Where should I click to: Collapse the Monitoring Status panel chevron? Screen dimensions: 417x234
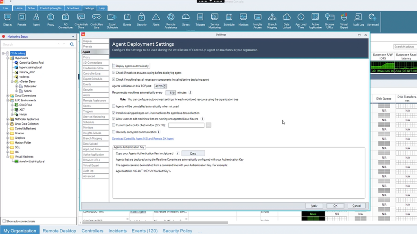click(73, 36)
